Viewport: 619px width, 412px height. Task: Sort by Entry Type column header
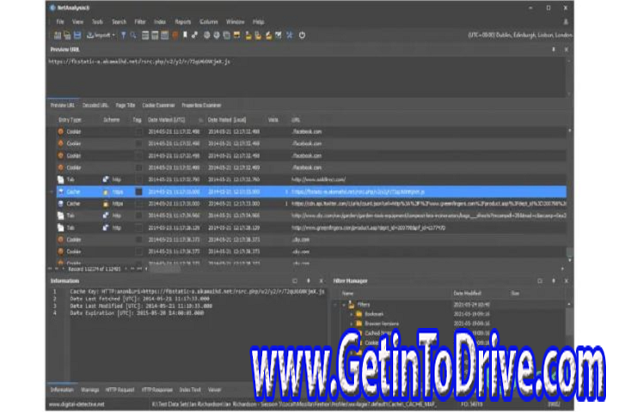(70, 120)
